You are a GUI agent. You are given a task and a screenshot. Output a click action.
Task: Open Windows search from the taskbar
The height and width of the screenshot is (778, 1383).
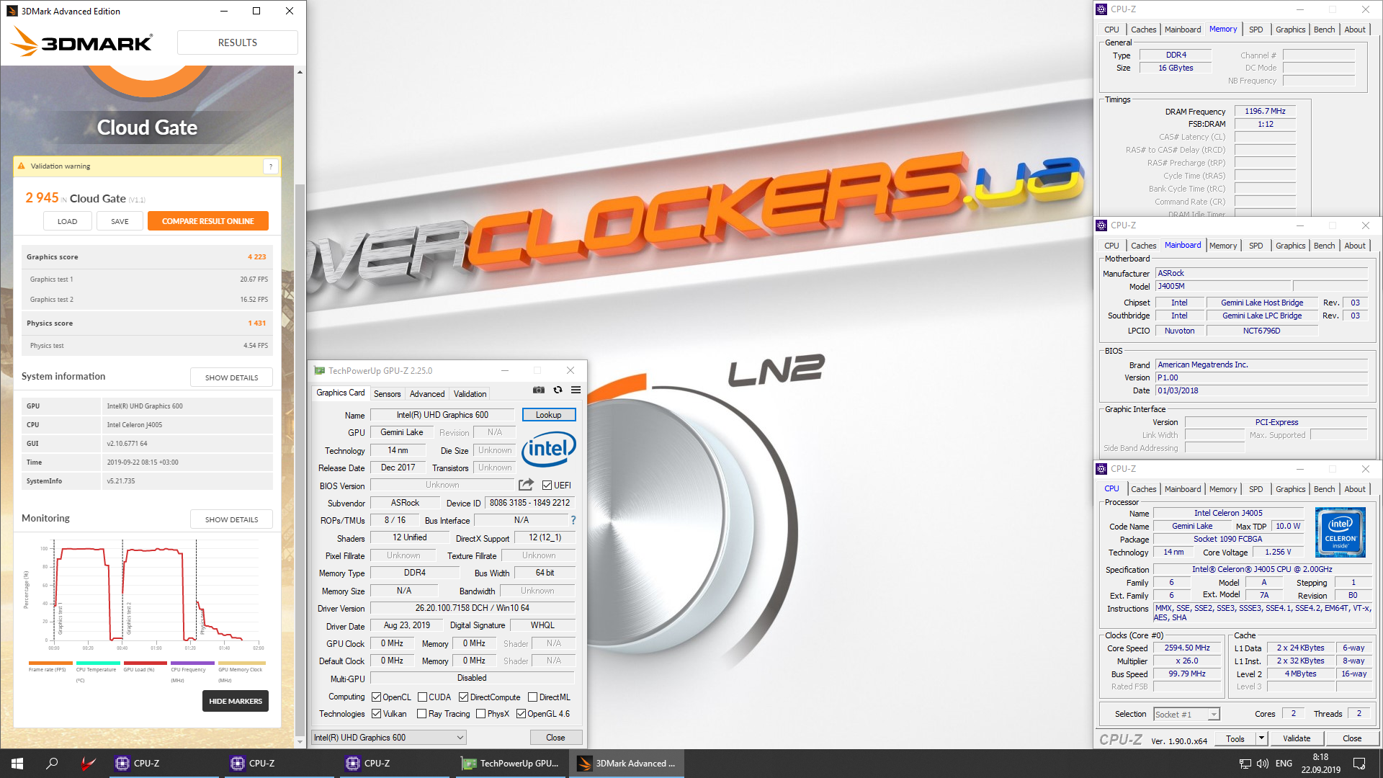coord(52,764)
